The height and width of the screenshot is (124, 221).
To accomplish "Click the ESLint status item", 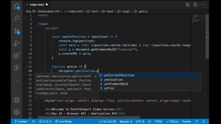I will coord(172,122).
